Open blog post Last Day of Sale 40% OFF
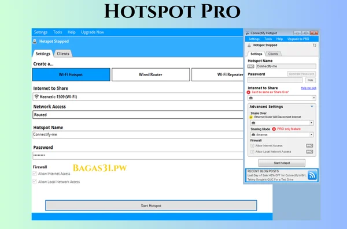The height and width of the screenshot is (229, 347). (276, 175)
